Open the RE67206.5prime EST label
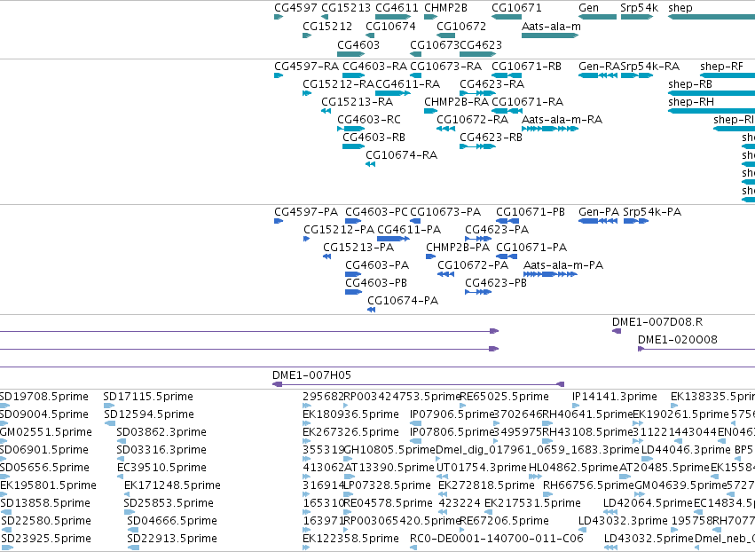 504,521
